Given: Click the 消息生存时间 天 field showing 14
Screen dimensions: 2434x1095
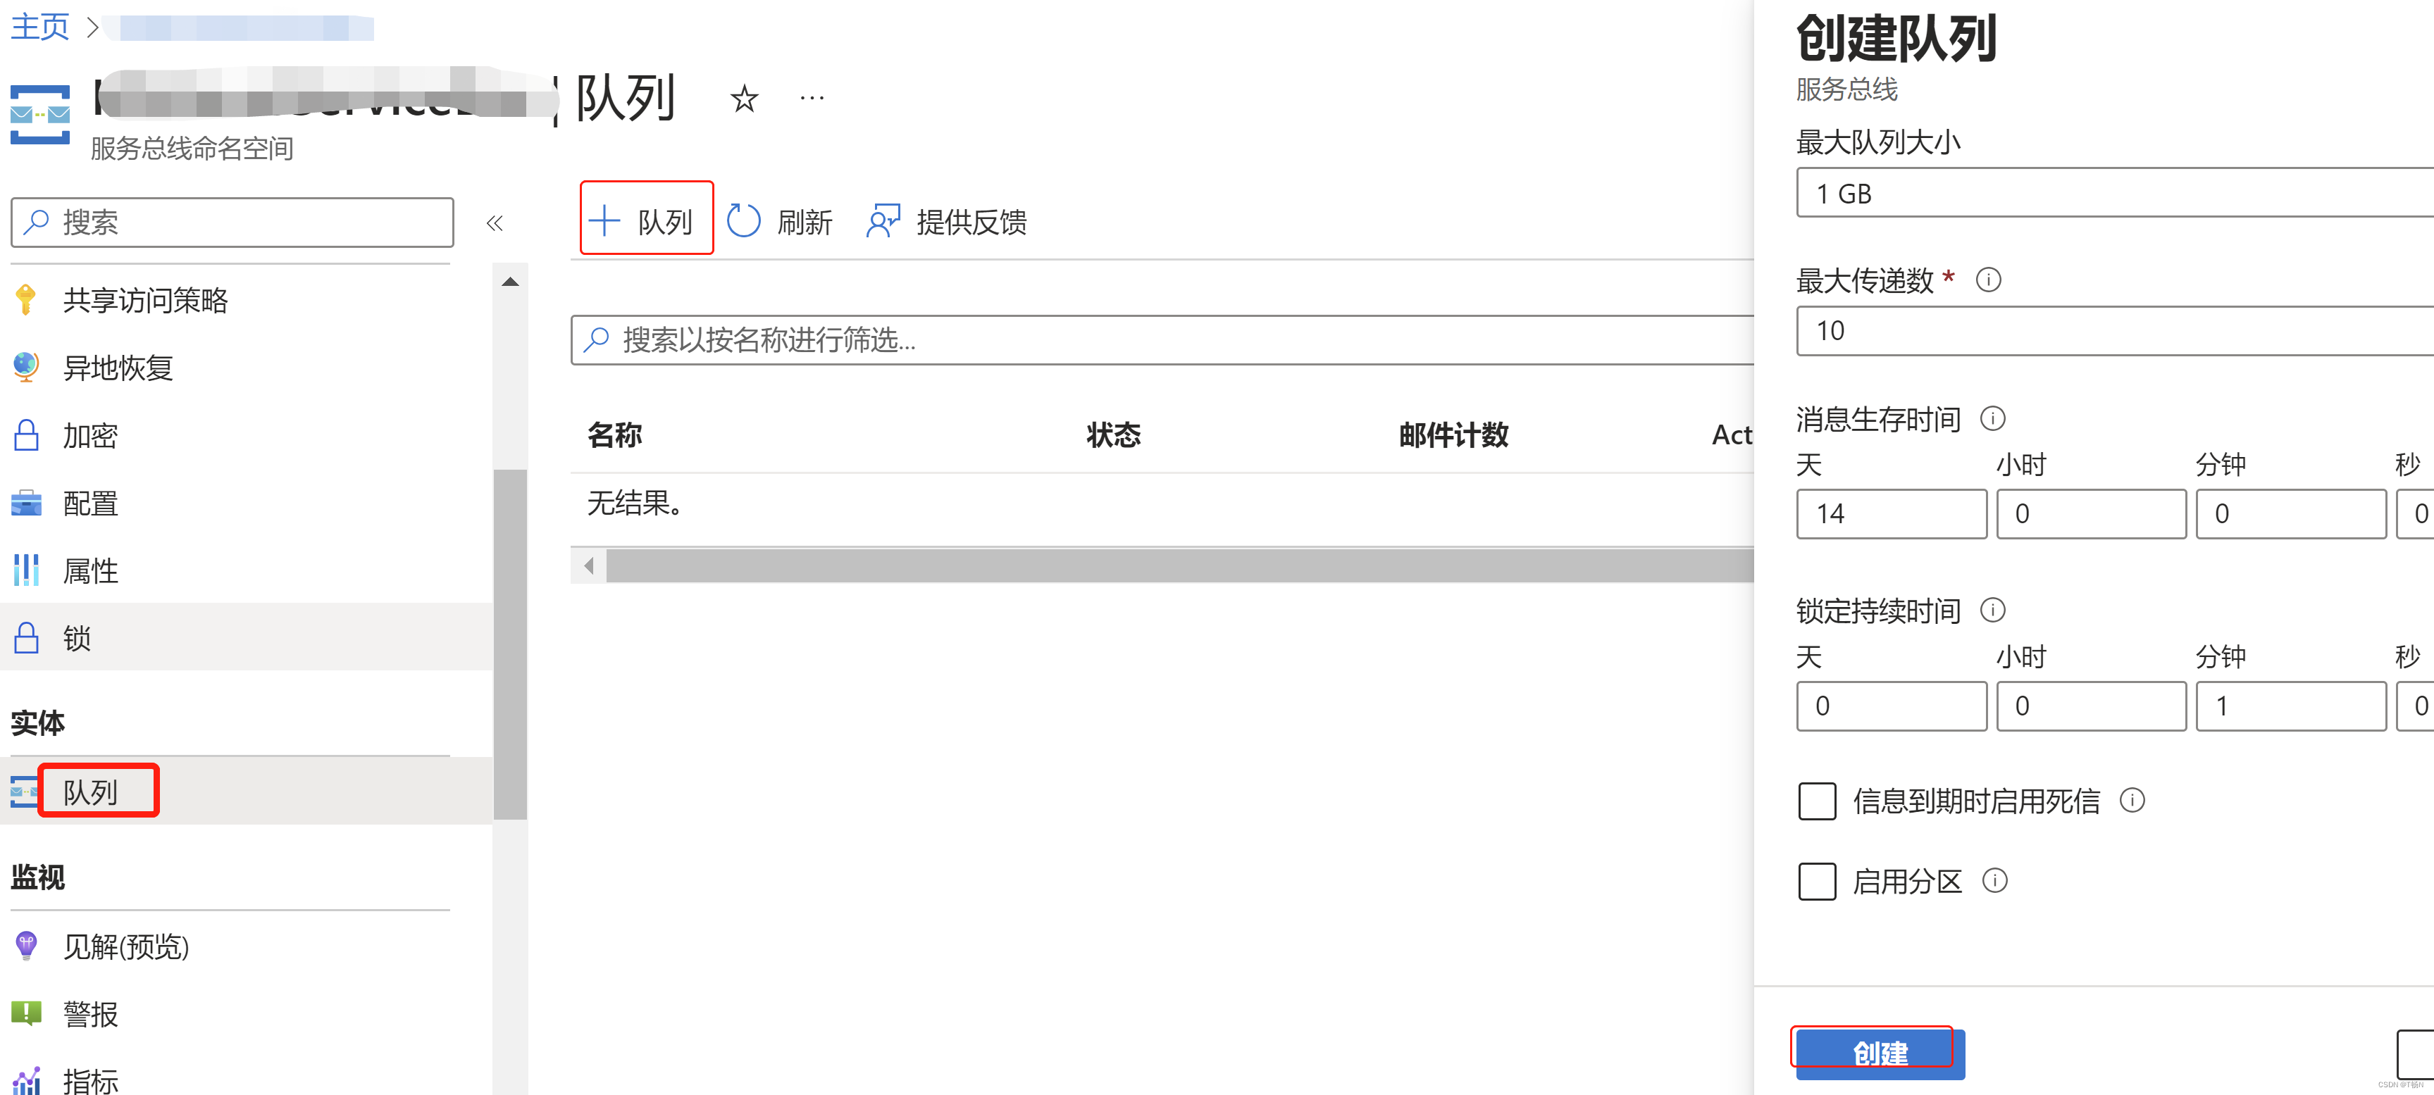Looking at the screenshot, I should [1892, 514].
